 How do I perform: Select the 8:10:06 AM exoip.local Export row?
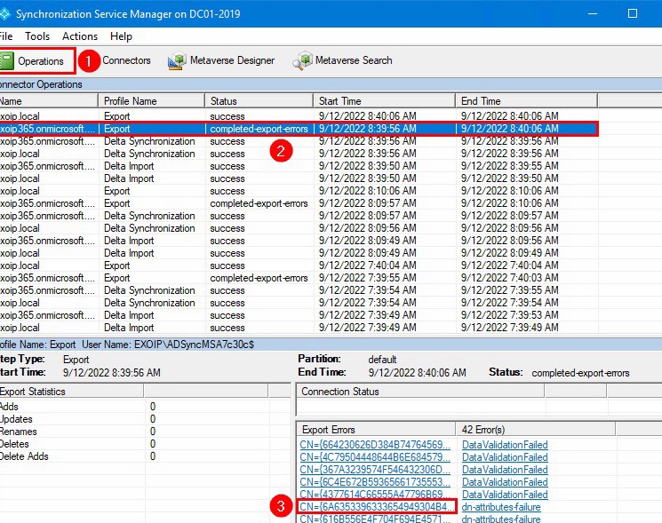point(299,191)
